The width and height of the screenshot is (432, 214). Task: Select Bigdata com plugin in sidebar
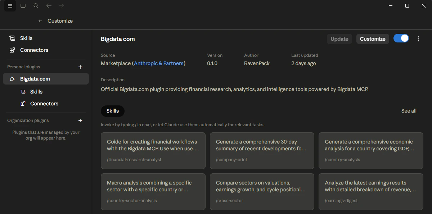tap(46, 79)
